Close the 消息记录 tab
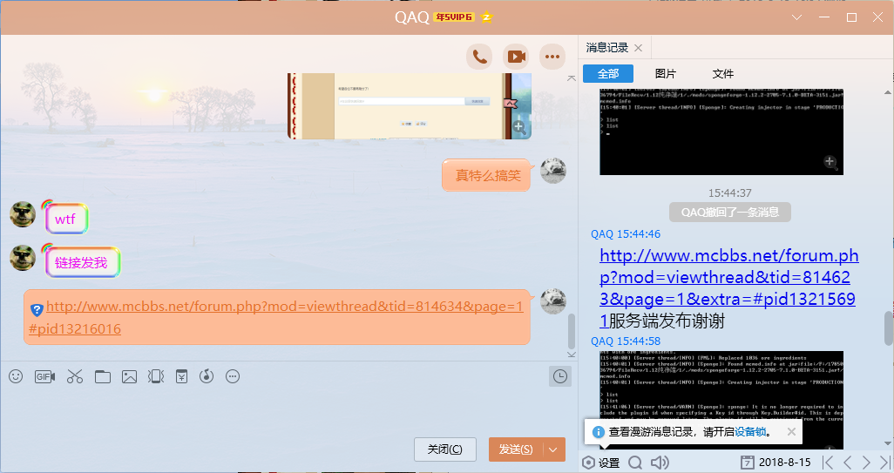The image size is (894, 473). pos(639,48)
